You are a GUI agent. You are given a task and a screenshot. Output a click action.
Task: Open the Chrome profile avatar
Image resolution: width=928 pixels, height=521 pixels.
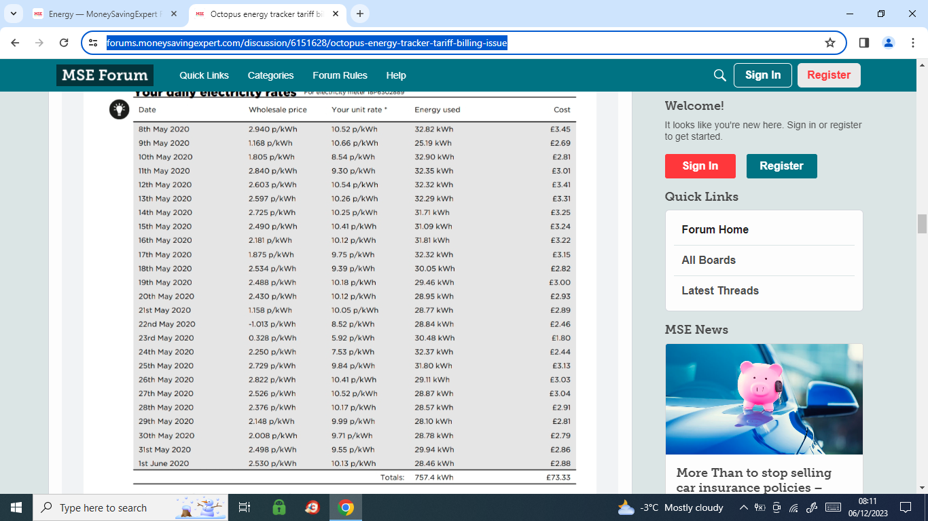tap(889, 43)
